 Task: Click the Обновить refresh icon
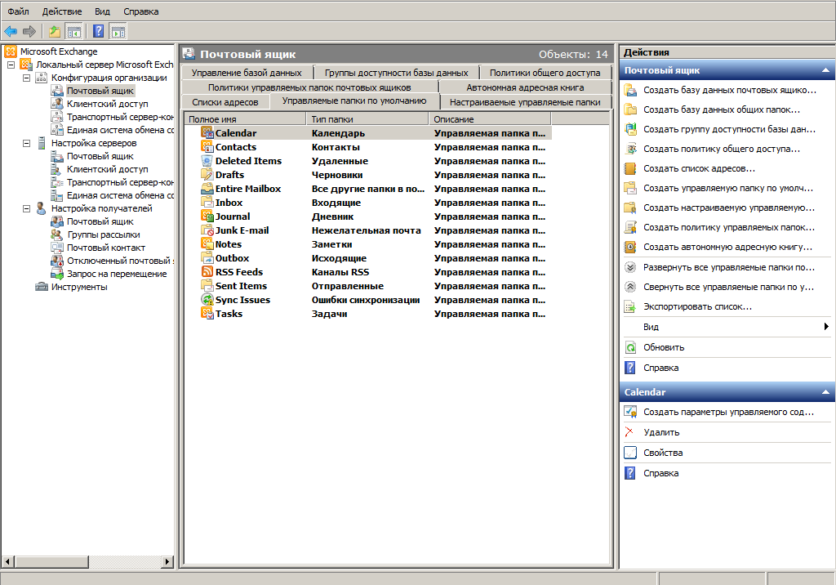629,347
